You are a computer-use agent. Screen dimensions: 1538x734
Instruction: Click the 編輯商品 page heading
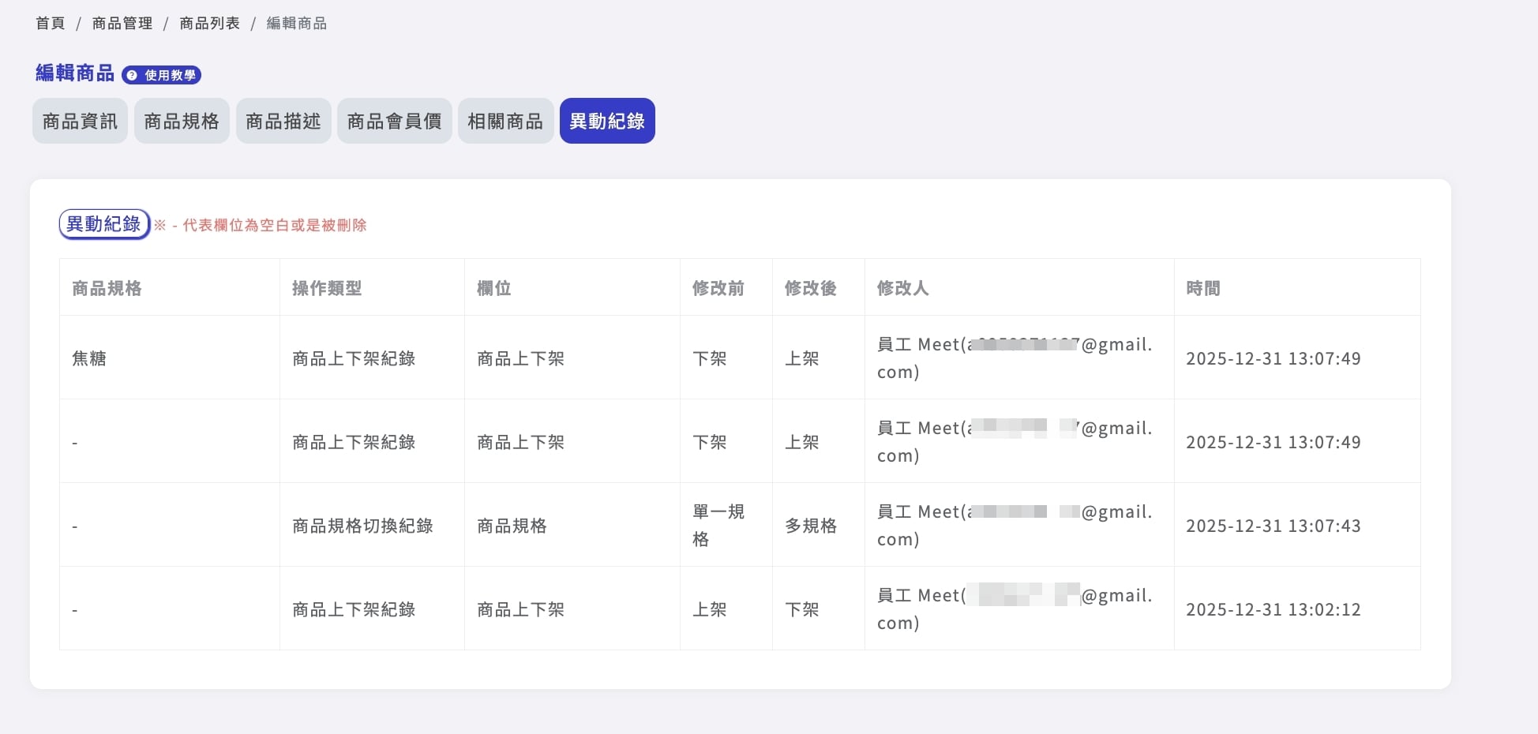[x=75, y=73]
